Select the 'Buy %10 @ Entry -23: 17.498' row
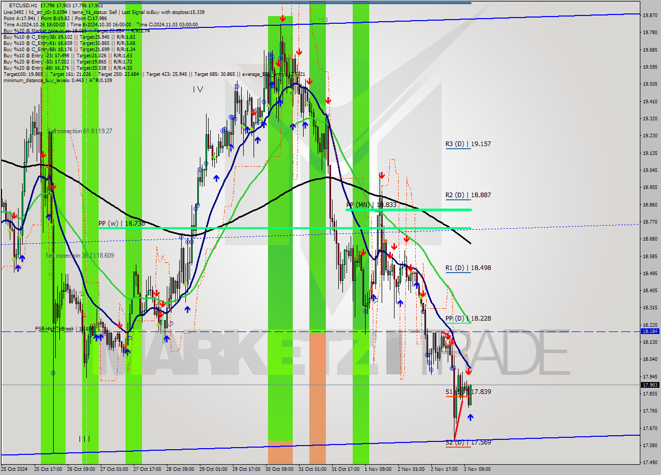Screen dimensions: 661x475 coord(68,55)
